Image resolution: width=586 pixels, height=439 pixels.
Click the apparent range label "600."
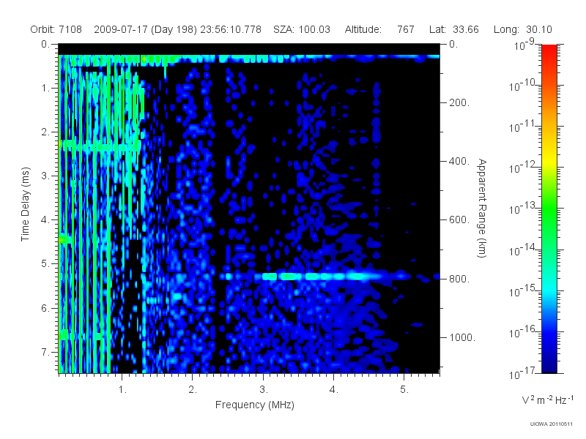[x=459, y=220]
